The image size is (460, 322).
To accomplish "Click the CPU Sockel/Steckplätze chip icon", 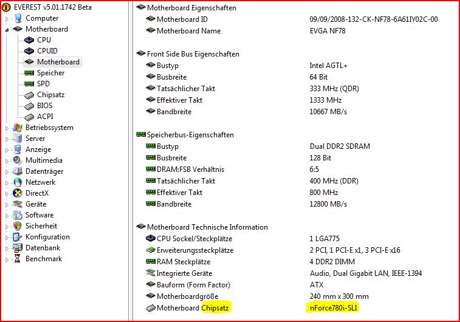I will (x=151, y=238).
